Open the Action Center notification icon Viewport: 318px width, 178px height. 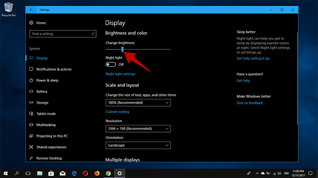click(x=310, y=173)
